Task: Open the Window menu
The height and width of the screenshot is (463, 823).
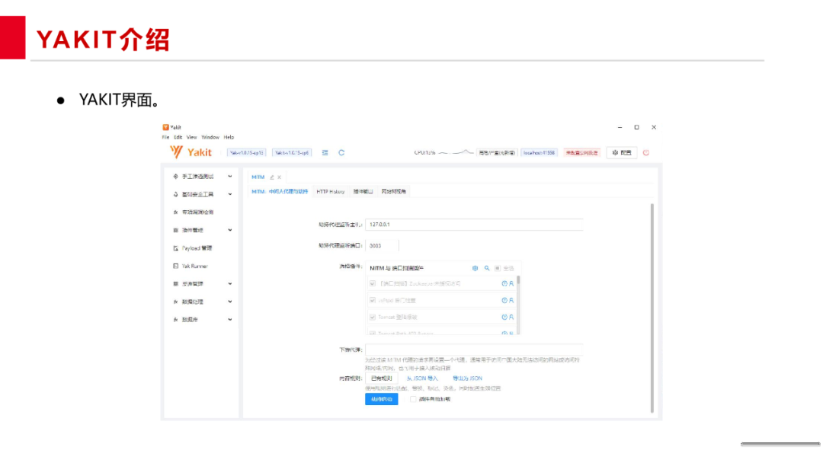Action: 210,137
